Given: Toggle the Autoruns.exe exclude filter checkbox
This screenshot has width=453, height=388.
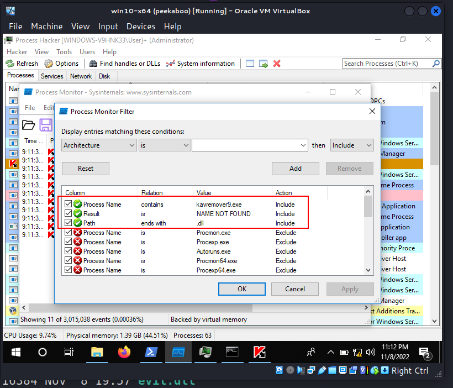Looking at the screenshot, I should tap(68, 251).
